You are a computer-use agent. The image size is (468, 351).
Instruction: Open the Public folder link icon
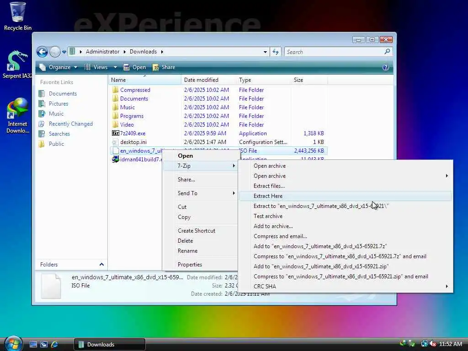(42, 144)
